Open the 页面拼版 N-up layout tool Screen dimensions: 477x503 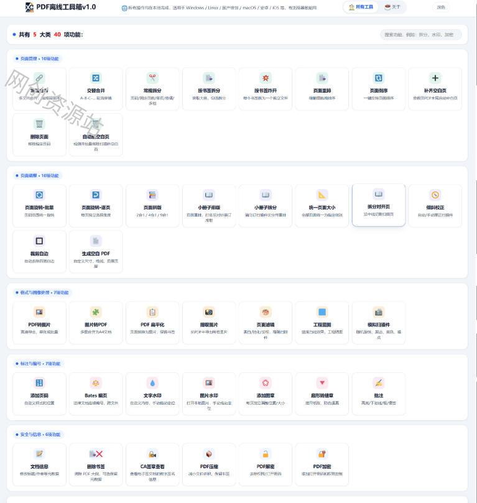152,206
